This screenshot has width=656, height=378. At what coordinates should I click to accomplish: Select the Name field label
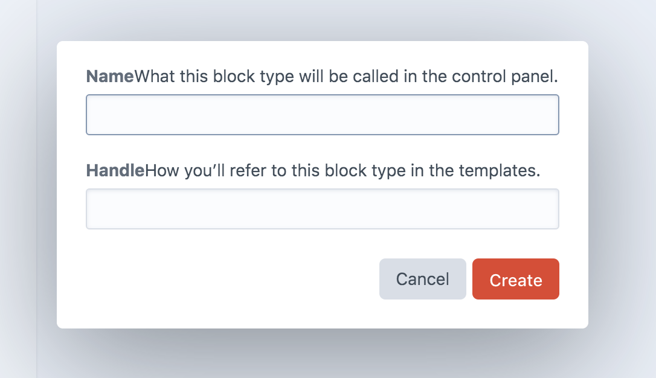(109, 76)
